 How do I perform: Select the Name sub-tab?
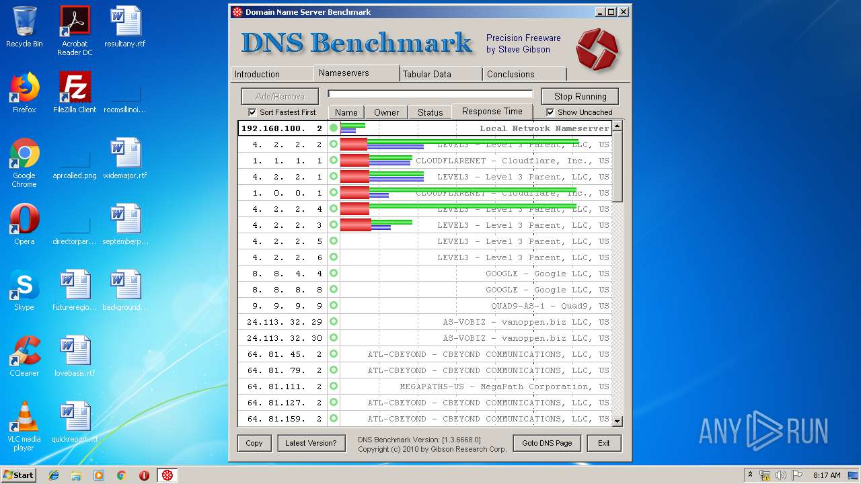click(346, 112)
